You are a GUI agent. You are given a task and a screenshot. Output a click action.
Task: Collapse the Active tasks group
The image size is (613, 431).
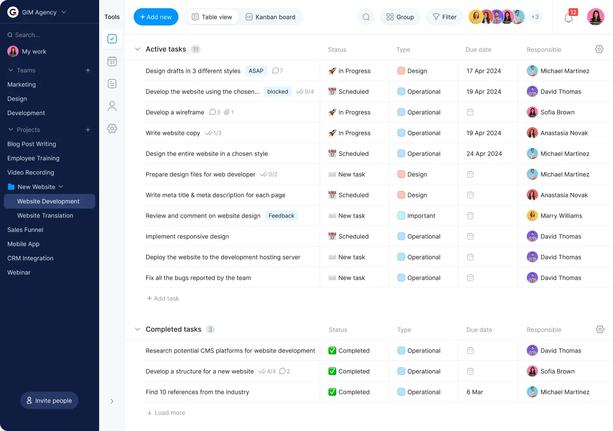tap(138, 49)
